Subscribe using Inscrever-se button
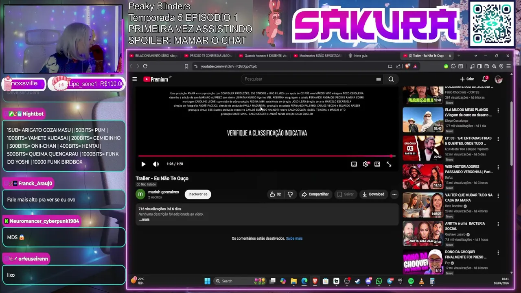 point(198,194)
